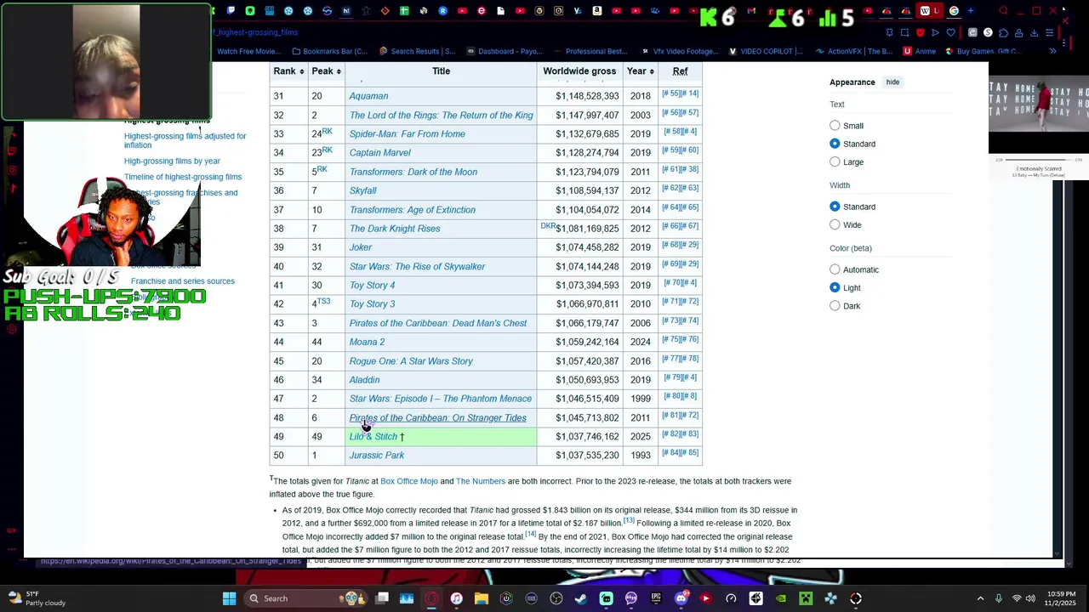Viewport: 1089px width, 612px height.
Task: Click the $1,148,528,393 gross cell
Action: pyautogui.click(x=579, y=96)
